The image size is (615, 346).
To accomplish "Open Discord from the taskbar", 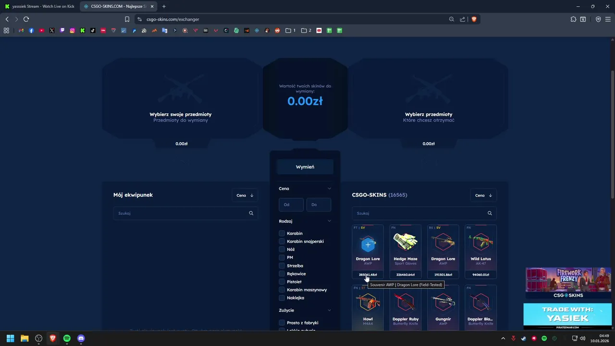I will click(x=81, y=338).
